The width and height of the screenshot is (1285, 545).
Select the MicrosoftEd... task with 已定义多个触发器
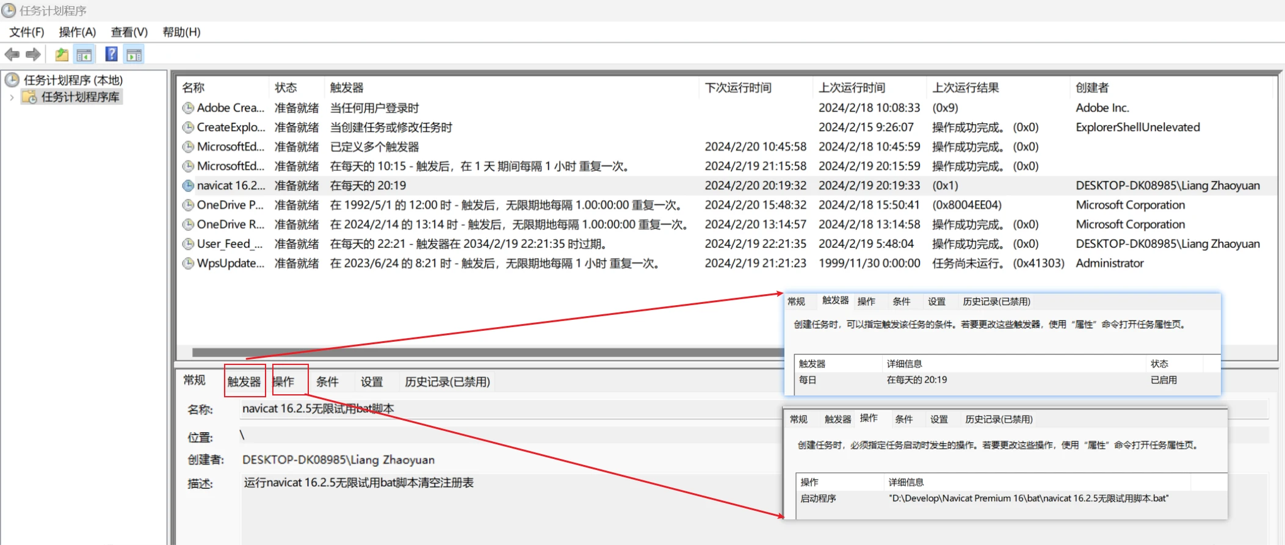(x=231, y=147)
